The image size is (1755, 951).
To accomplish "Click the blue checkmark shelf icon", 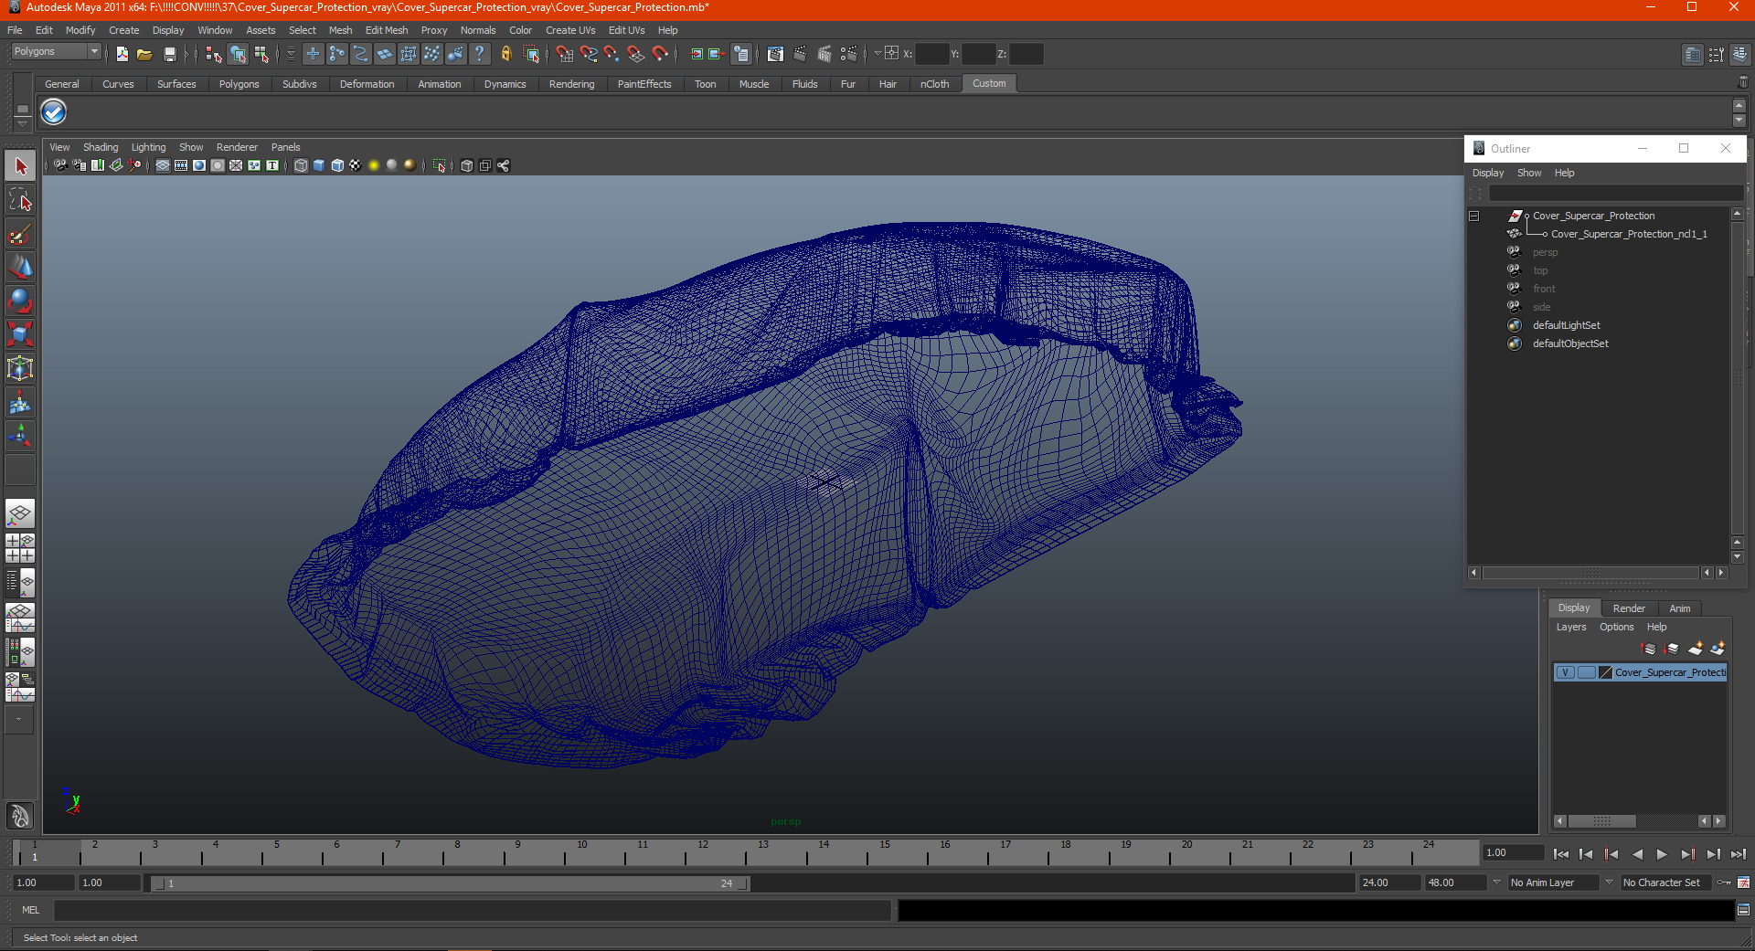I will coord(54,112).
